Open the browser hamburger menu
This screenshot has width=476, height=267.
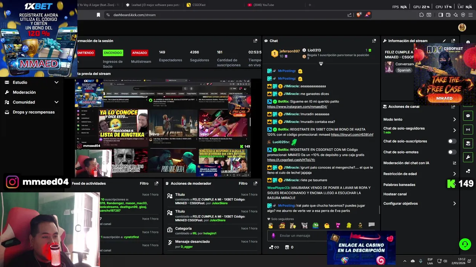(470, 15)
